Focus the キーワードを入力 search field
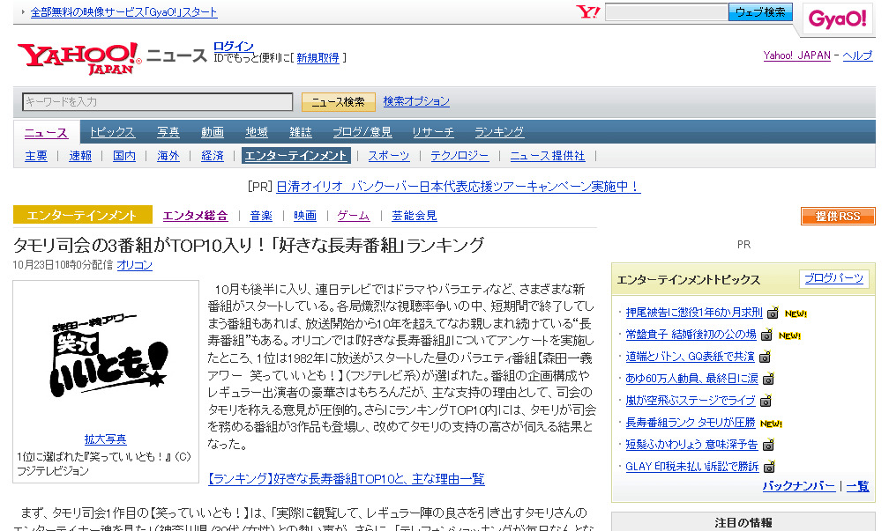 (x=158, y=102)
